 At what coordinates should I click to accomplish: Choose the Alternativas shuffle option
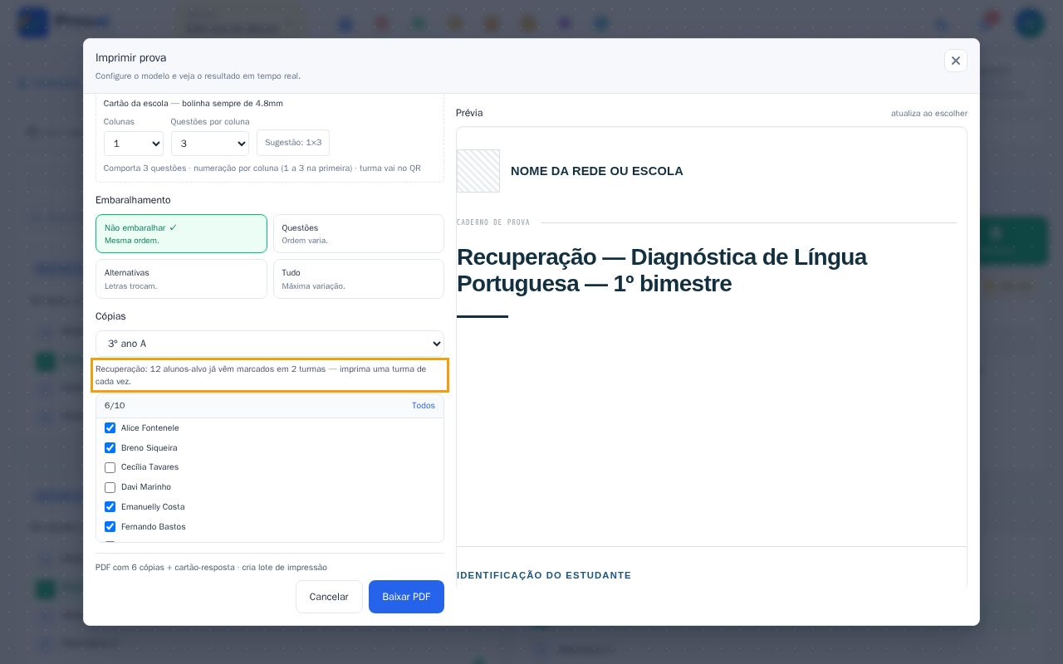(x=181, y=279)
